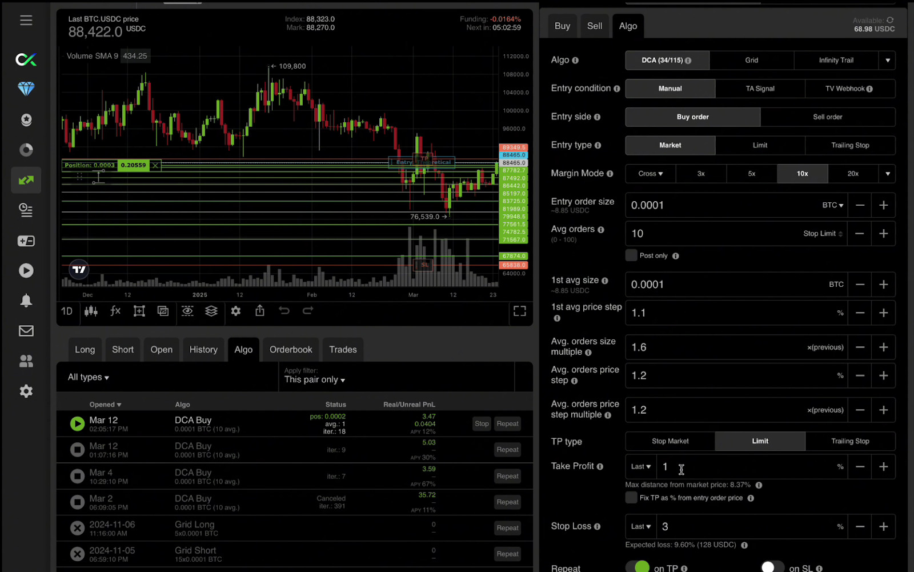Open the chart settings gear icon
The height and width of the screenshot is (572, 914).
[235, 311]
